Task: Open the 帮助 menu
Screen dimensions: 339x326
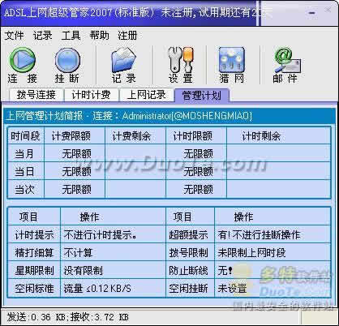Action: coord(99,36)
